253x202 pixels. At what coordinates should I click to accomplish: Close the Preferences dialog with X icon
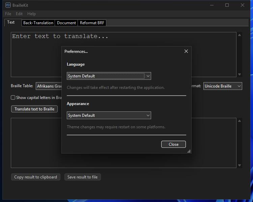(186, 51)
